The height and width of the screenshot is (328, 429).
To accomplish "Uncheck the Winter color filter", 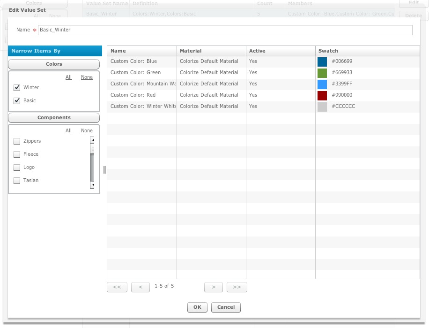I will tap(17, 87).
